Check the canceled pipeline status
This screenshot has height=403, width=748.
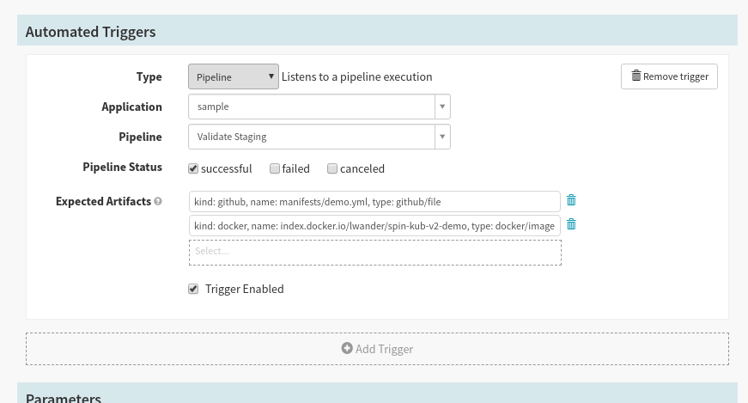(x=332, y=168)
